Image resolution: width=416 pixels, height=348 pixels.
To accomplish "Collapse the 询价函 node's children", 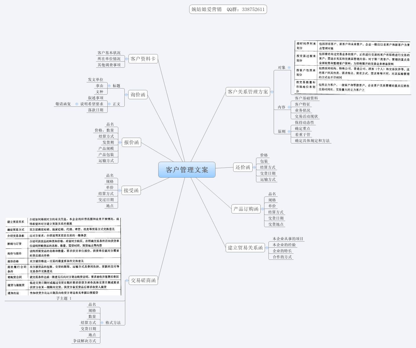I will 126,95.
